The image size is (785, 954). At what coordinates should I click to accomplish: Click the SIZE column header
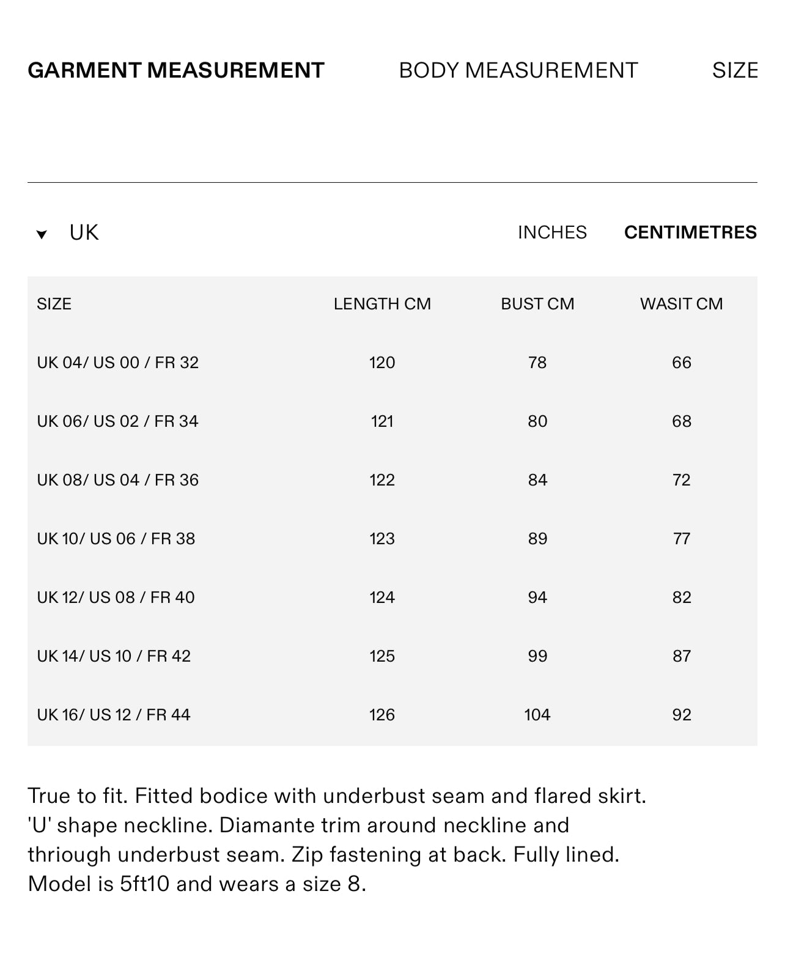pos(54,304)
